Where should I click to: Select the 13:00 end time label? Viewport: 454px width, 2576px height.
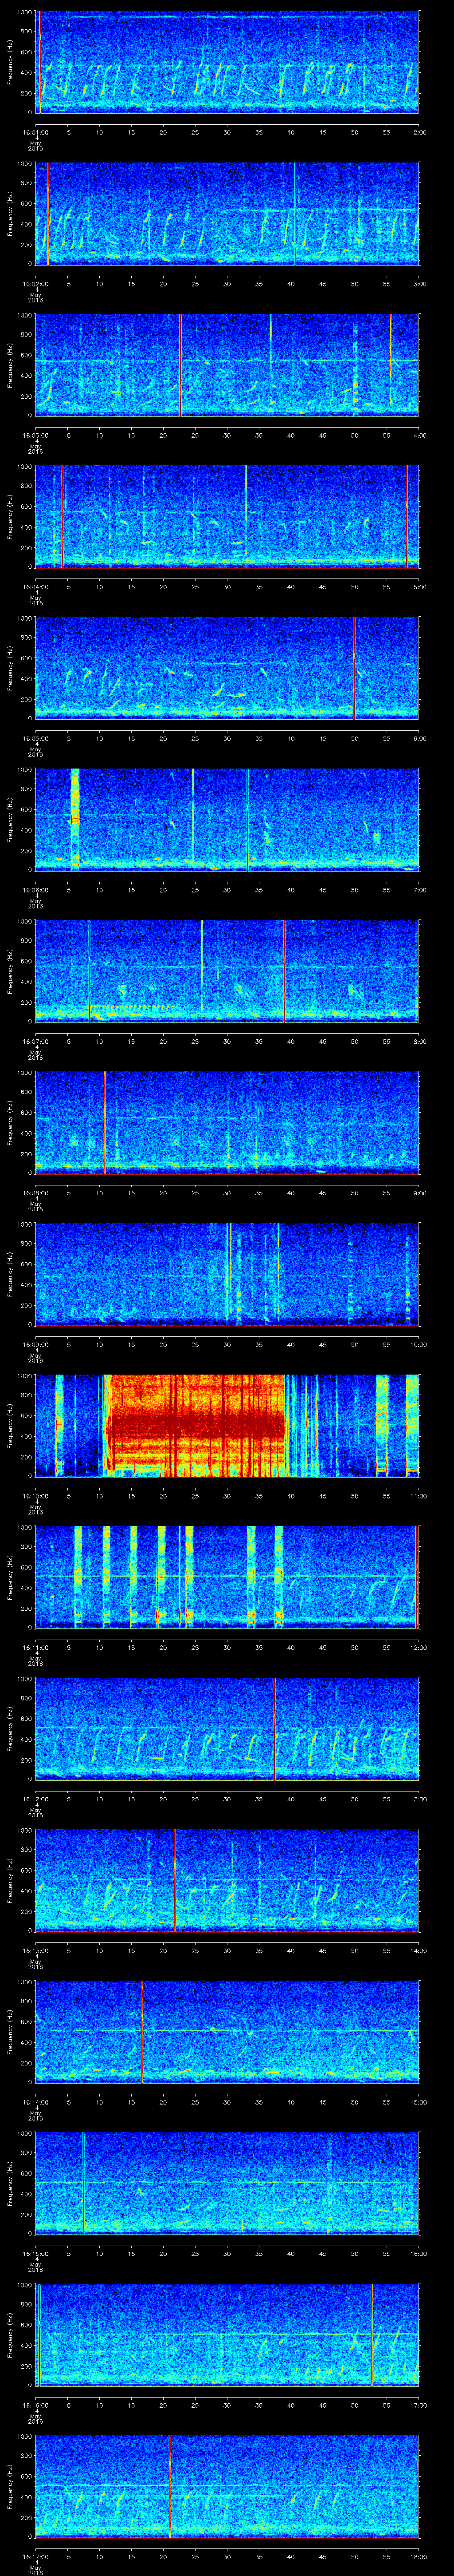click(x=418, y=1799)
